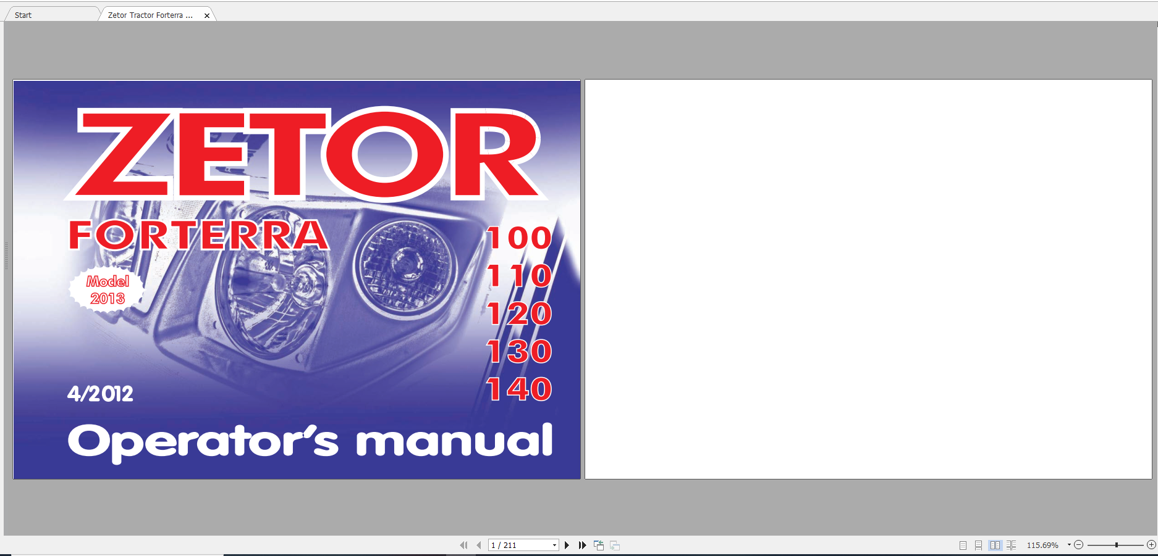Close the Zetor Tractor Forterra tab
The height and width of the screenshot is (556, 1158).
pos(207,15)
